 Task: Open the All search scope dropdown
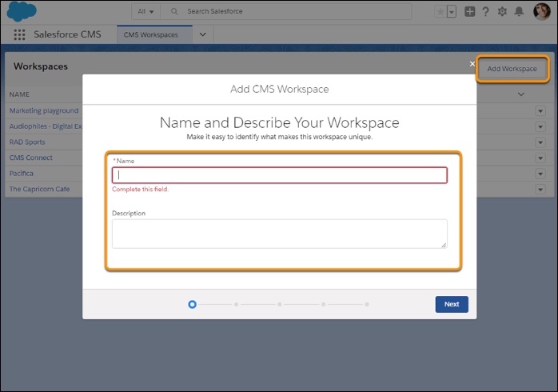point(145,12)
